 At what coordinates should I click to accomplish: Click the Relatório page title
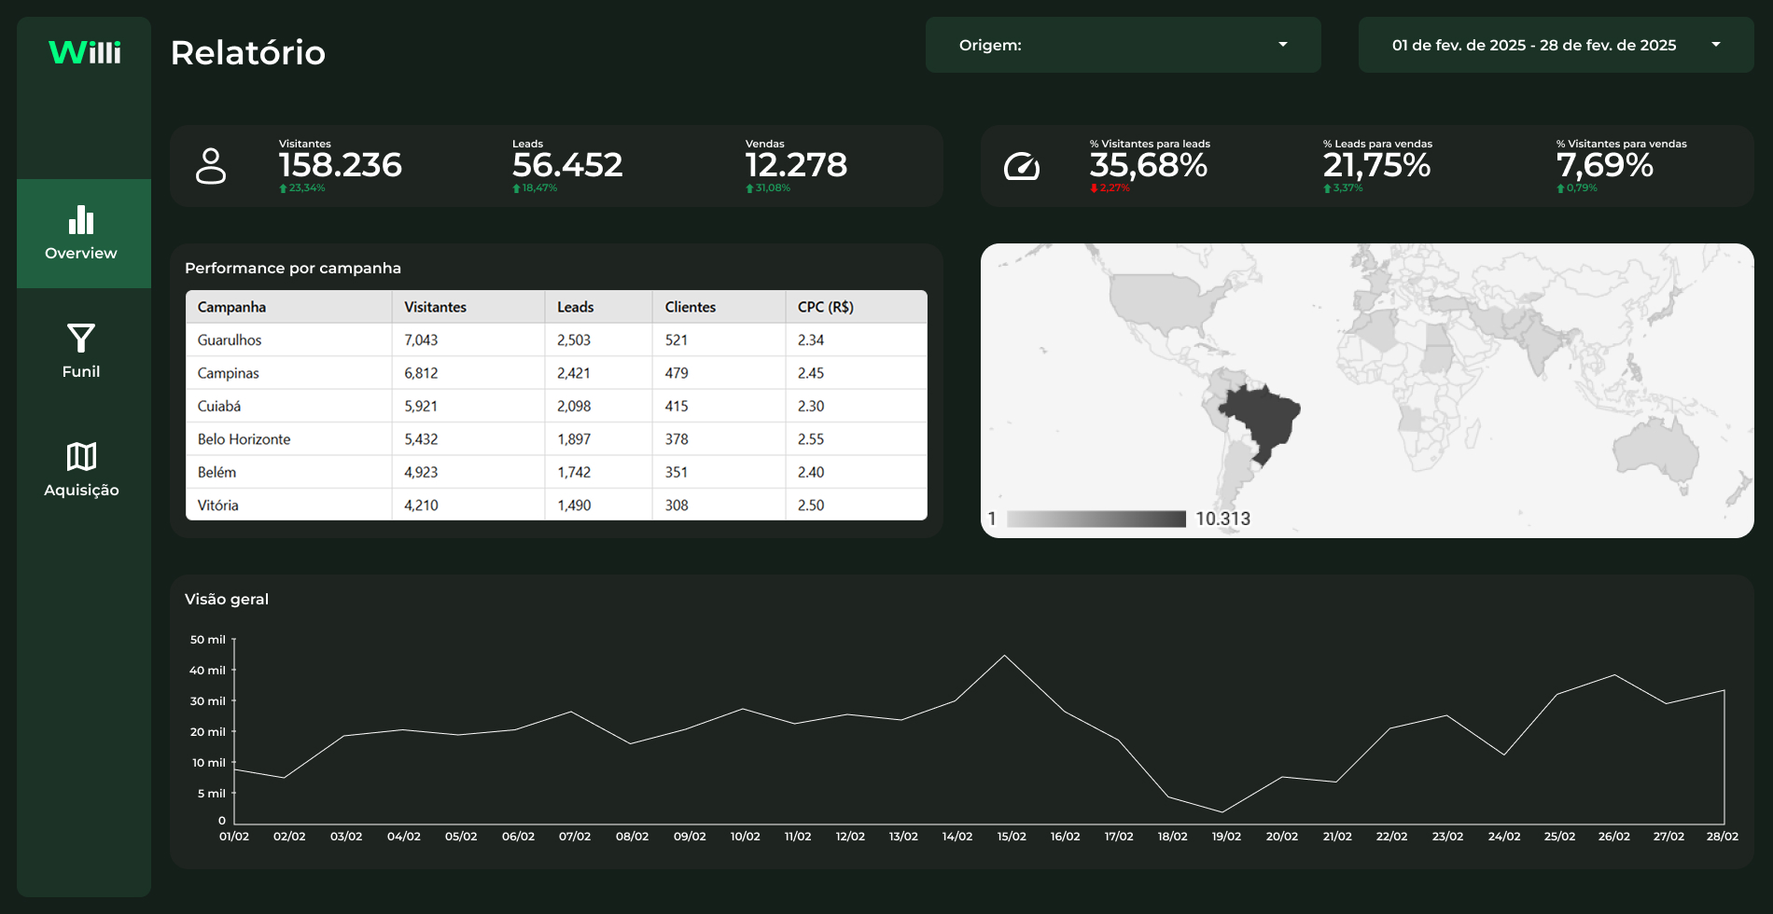pos(248,53)
